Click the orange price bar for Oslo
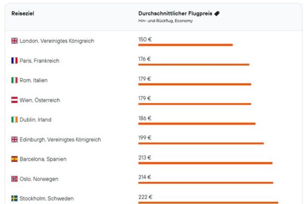Image resolution: width=306 pixels, height=204 pixels. [x=206, y=183]
